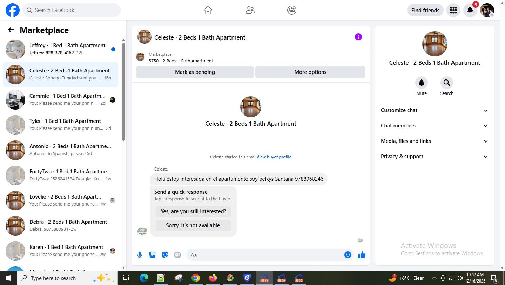Image resolution: width=505 pixels, height=285 pixels.
Task: Send quick response 'Sorry, it's not available.'
Action: click(x=193, y=225)
